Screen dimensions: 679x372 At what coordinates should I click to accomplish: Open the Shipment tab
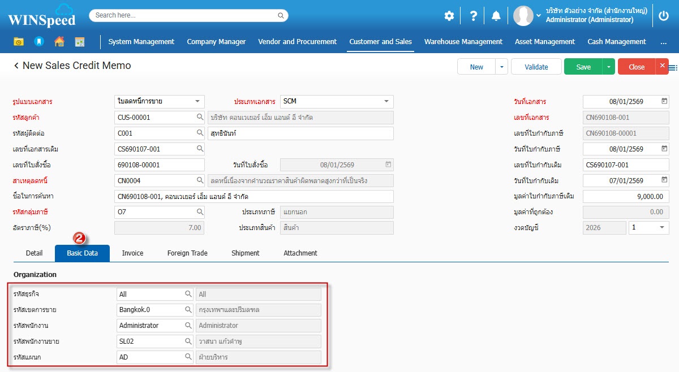(x=245, y=253)
